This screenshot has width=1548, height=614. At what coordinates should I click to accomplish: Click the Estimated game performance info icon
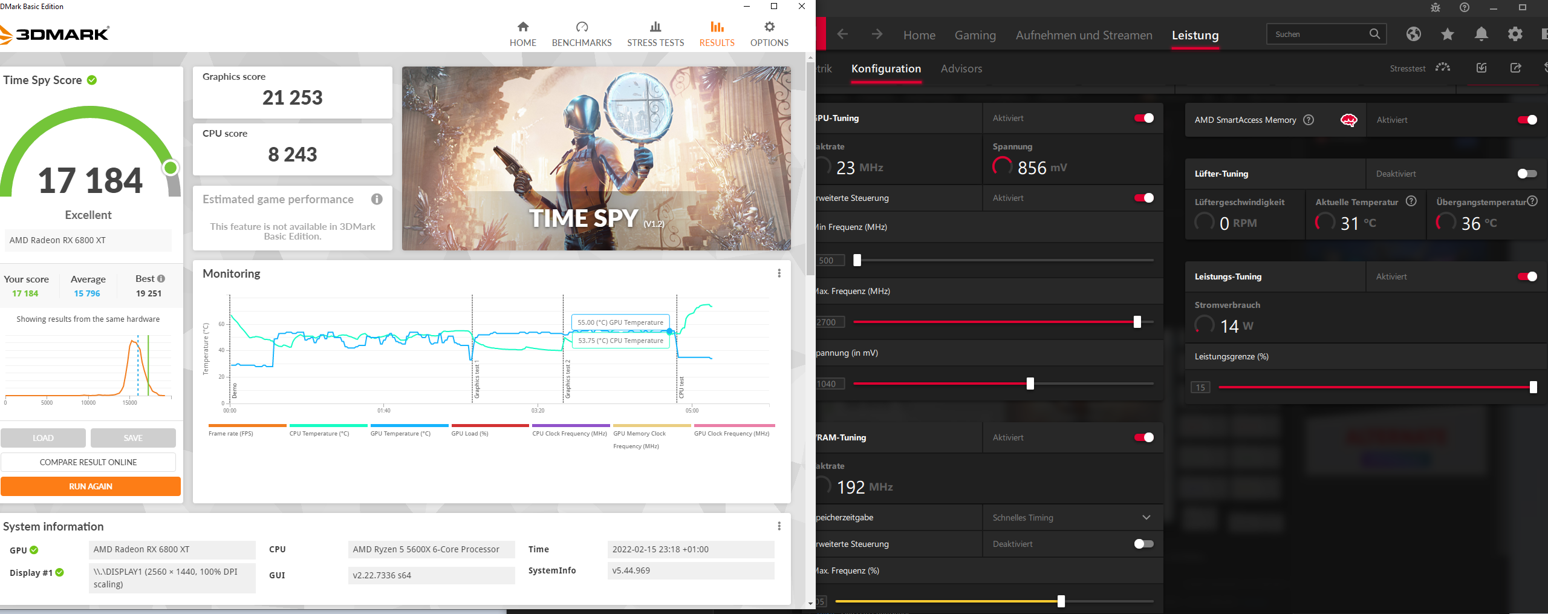377,199
